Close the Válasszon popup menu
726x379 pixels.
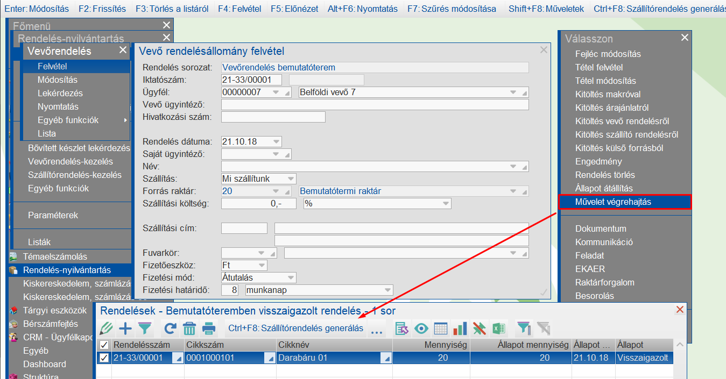pos(685,38)
